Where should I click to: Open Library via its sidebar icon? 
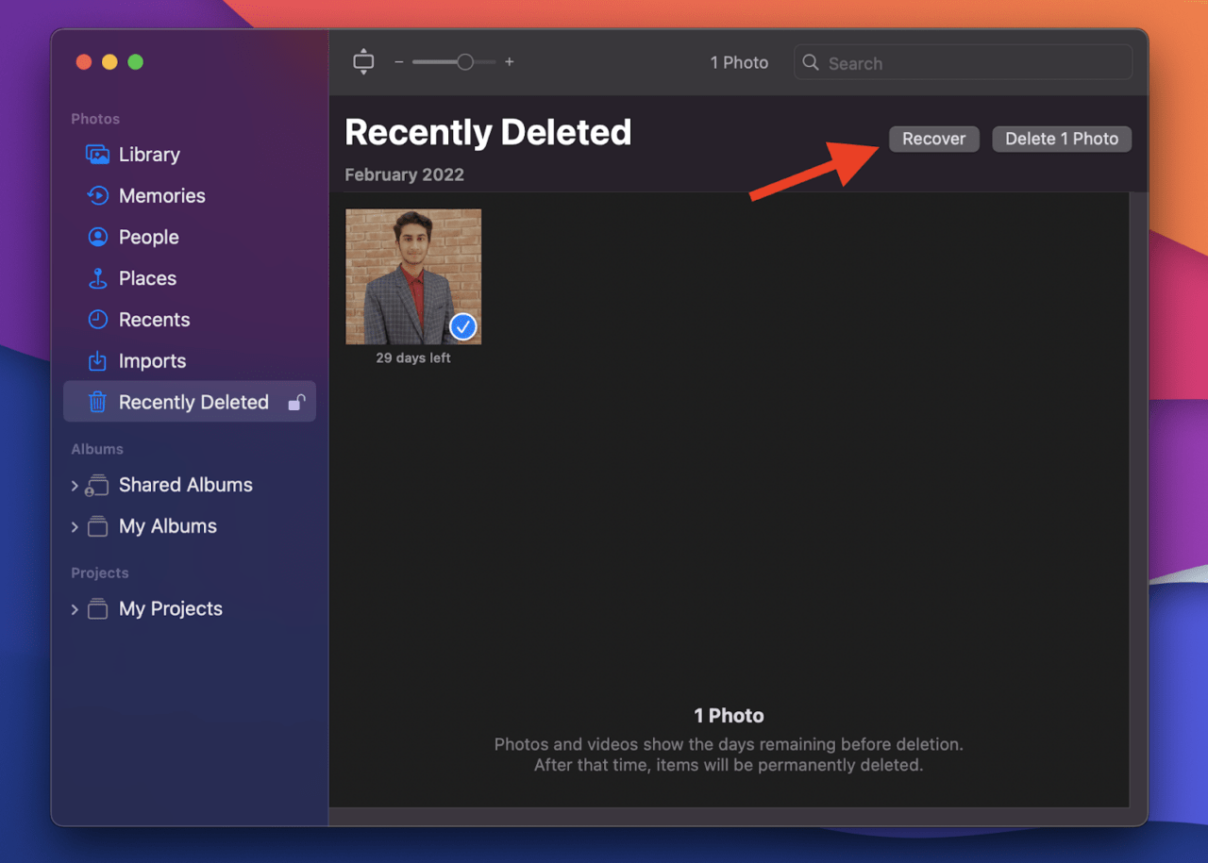[x=97, y=155]
